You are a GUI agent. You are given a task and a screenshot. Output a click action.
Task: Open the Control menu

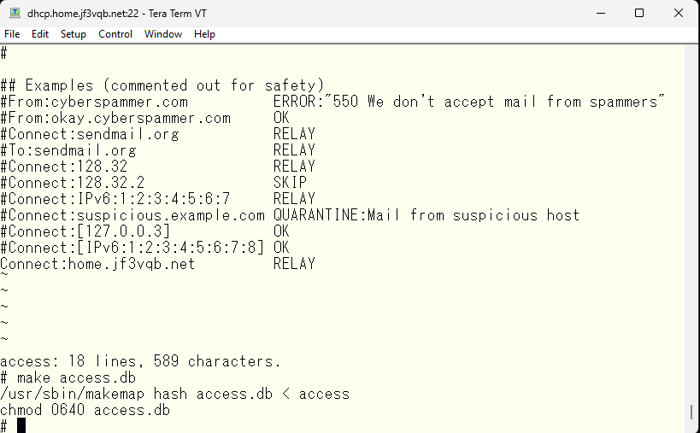pos(115,34)
